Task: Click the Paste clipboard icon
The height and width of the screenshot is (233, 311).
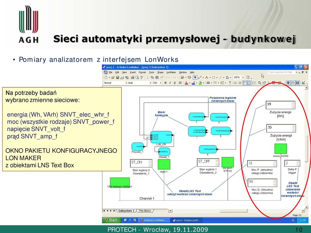Action: [157, 77]
